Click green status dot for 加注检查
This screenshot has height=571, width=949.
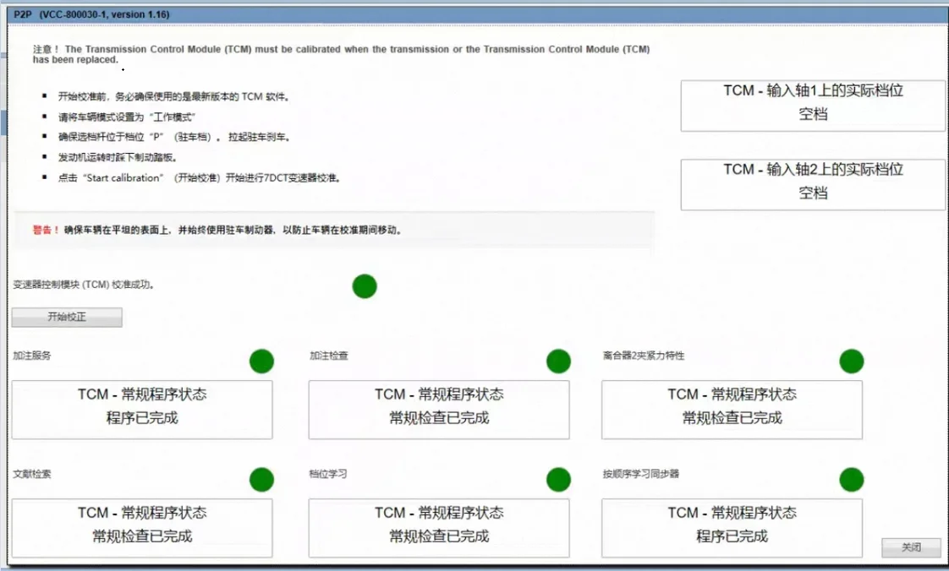coord(558,362)
